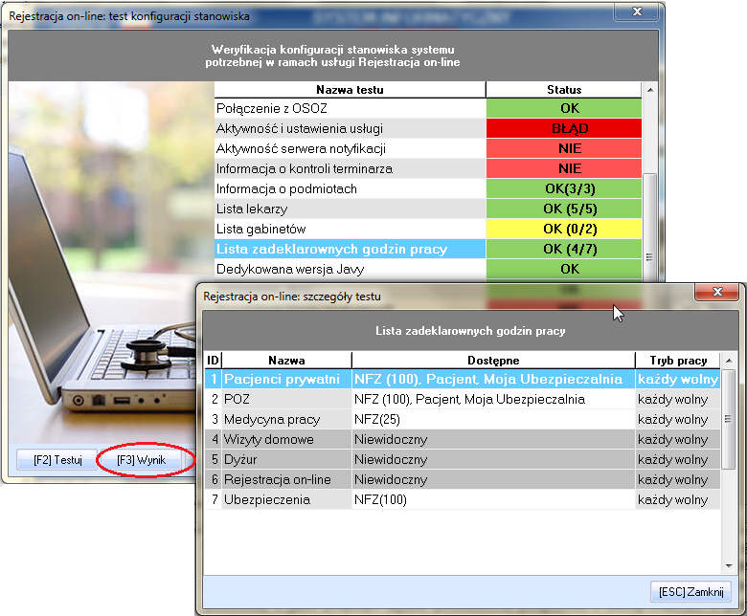The width and height of the screenshot is (747, 616).
Task: Click scroll up arrow in test list
Action: [650, 89]
